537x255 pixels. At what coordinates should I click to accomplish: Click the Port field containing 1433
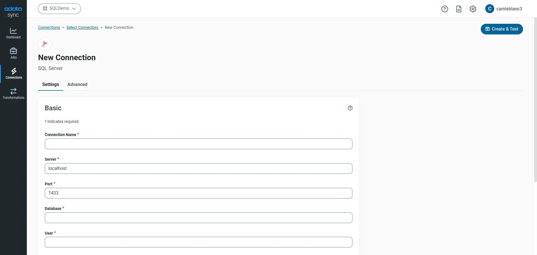[x=198, y=193]
